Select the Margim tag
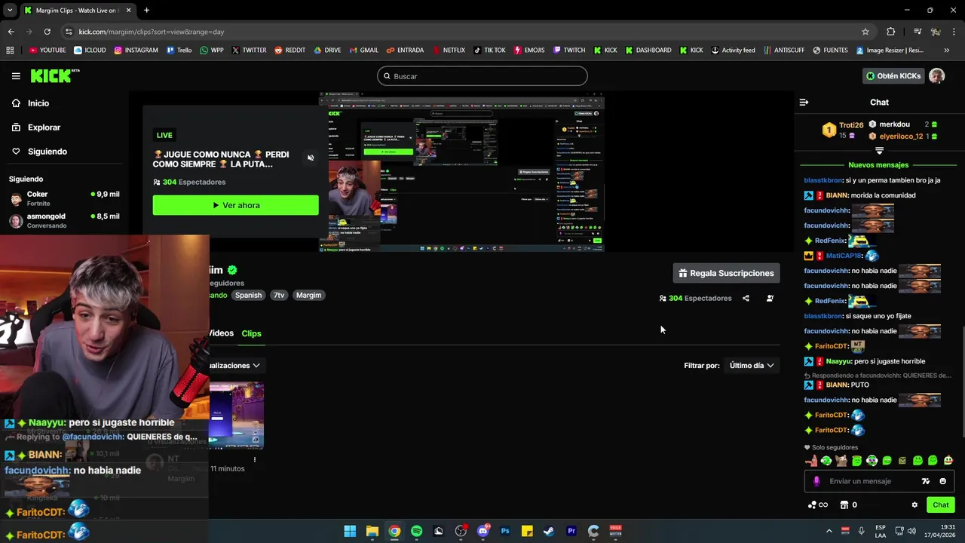 pyautogui.click(x=308, y=295)
